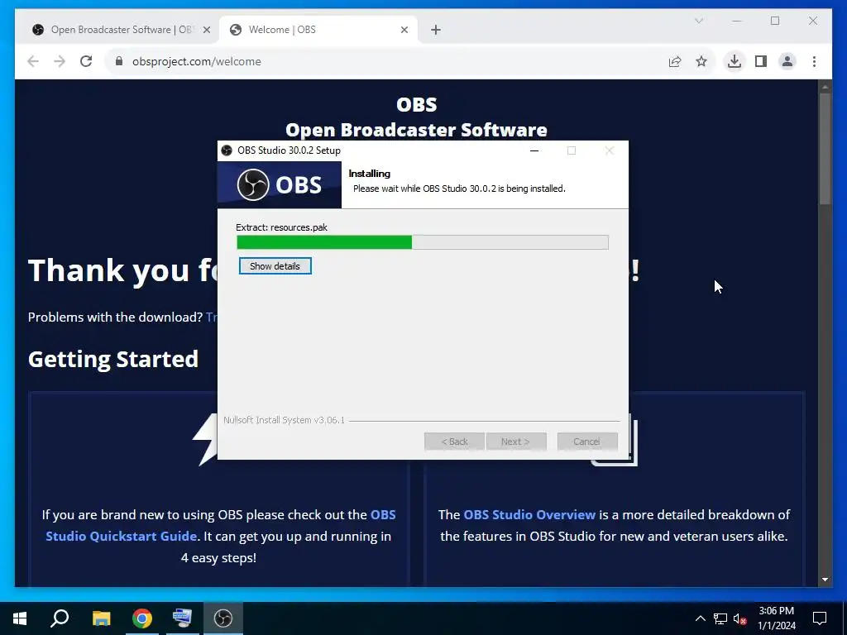
Task: Switch to Open Broadcaster Software tab
Action: click(121, 30)
